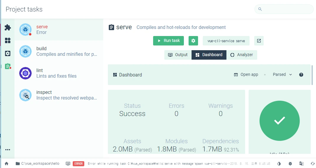Click the Project tasks heading
The height and width of the screenshot is (168, 316).
click(x=24, y=9)
